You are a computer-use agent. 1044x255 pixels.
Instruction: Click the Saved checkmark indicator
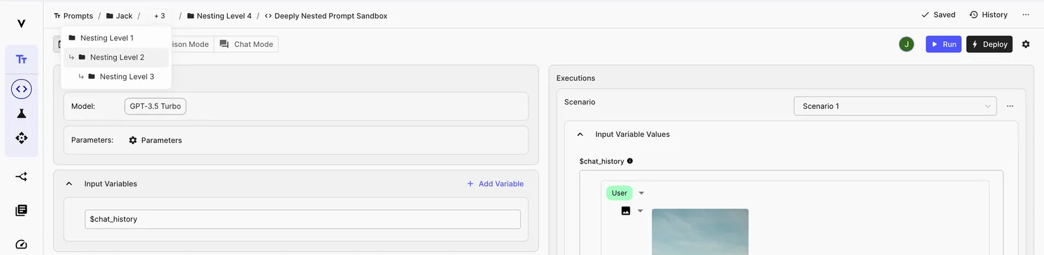point(938,14)
